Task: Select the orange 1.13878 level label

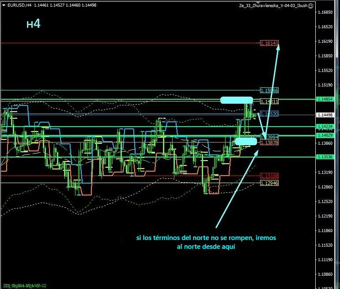Action: tap(269, 143)
